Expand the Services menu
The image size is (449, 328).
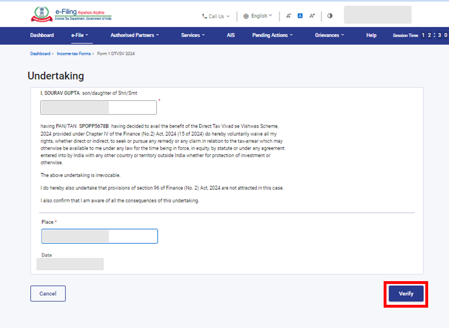pyautogui.click(x=193, y=35)
